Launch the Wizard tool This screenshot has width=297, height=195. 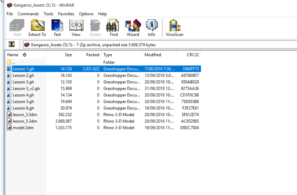[x=133, y=28]
